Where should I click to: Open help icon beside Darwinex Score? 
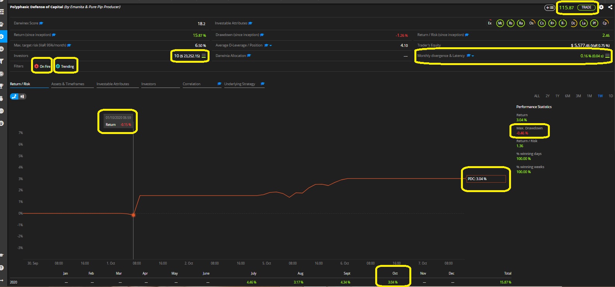[42, 23]
